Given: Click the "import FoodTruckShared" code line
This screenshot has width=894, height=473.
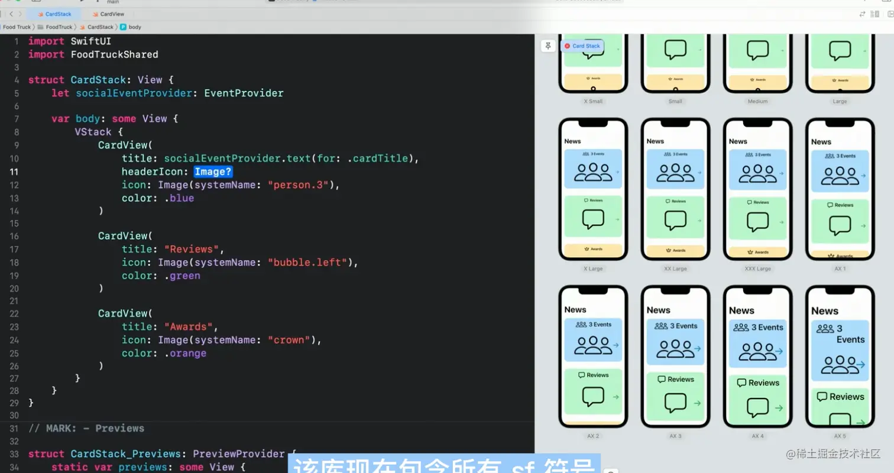Looking at the screenshot, I should (x=93, y=54).
